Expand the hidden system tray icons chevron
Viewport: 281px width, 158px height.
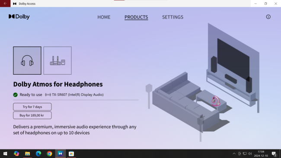click(234, 154)
